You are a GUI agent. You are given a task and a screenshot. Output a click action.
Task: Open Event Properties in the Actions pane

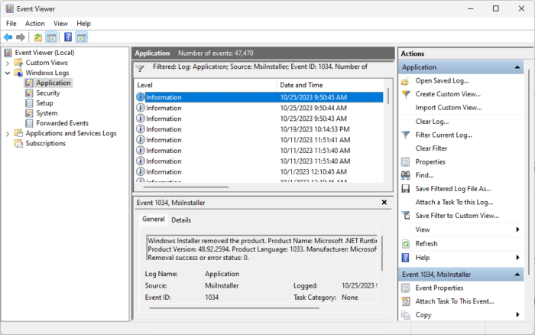tap(439, 288)
